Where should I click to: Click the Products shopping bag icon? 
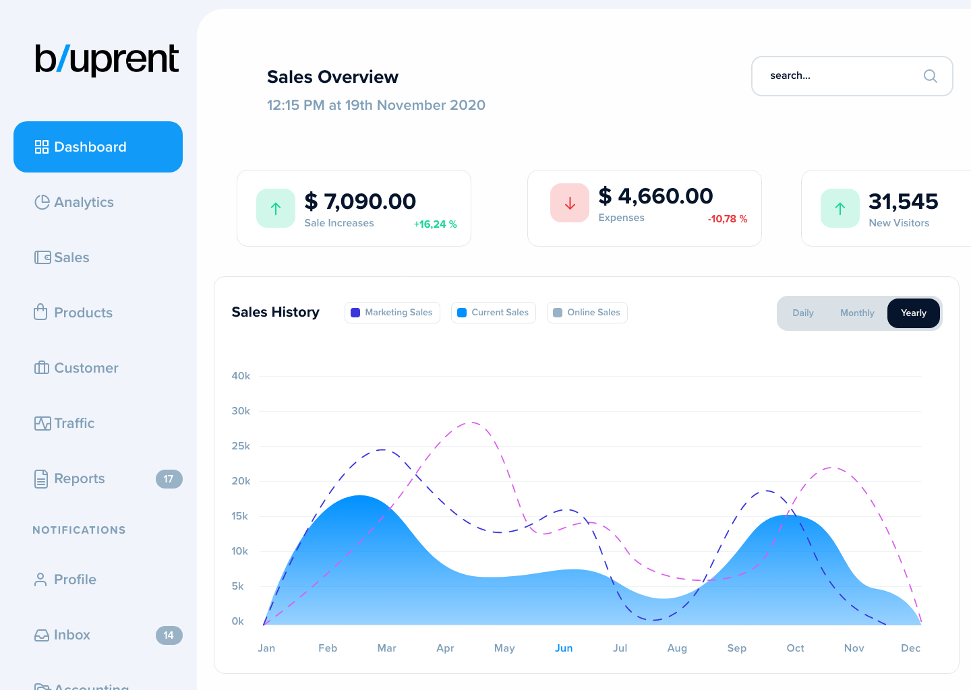(x=40, y=312)
